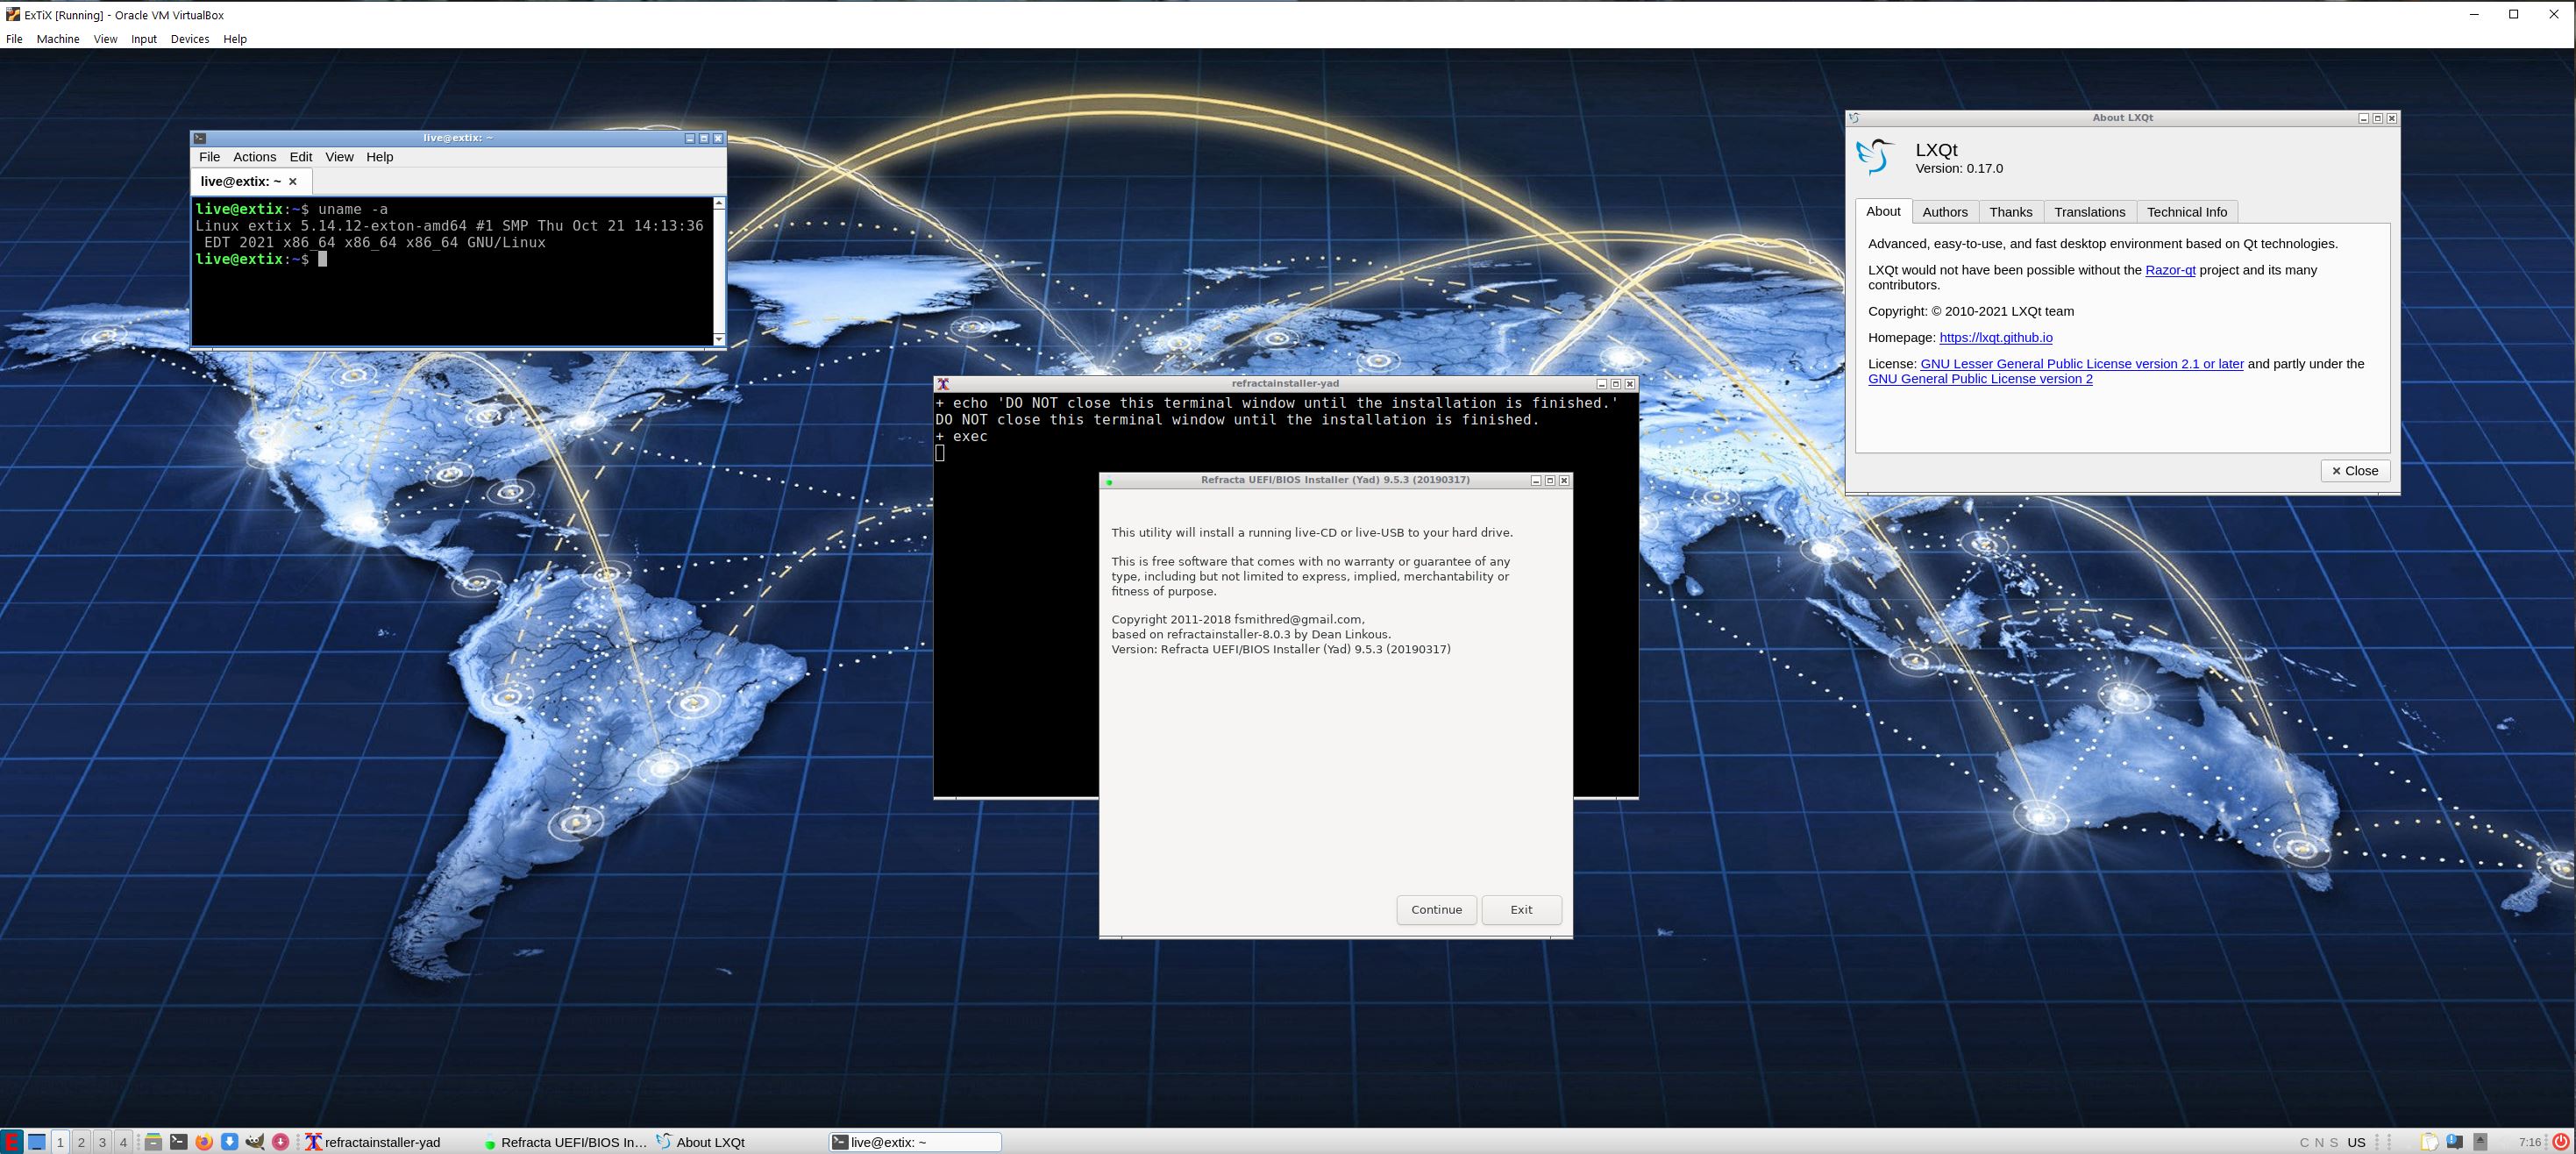Open the https://lxqt.github.io homepage link
Screen dimensions: 2576x1154
coord(1996,338)
